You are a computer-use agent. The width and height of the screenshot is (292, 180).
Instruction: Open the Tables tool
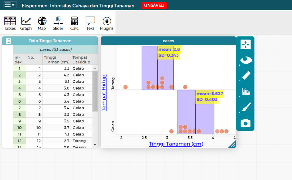[10, 23]
